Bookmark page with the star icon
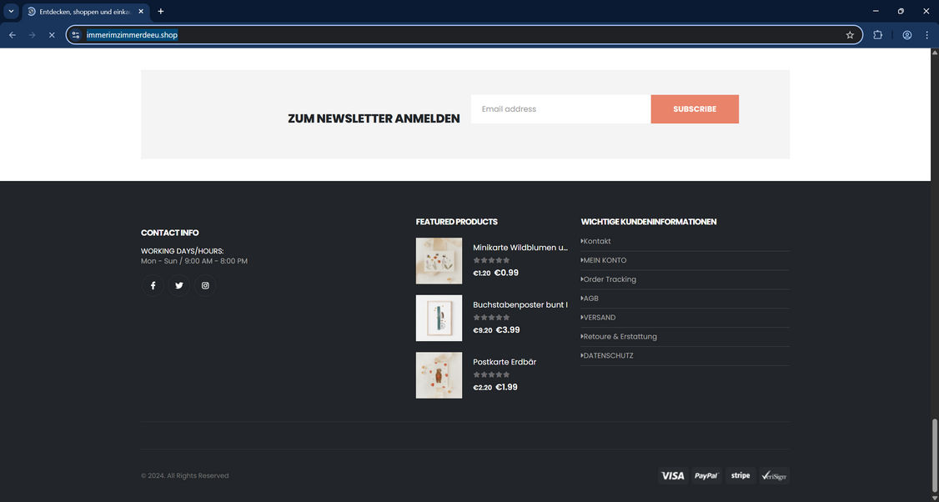Image resolution: width=939 pixels, height=502 pixels. pos(850,35)
